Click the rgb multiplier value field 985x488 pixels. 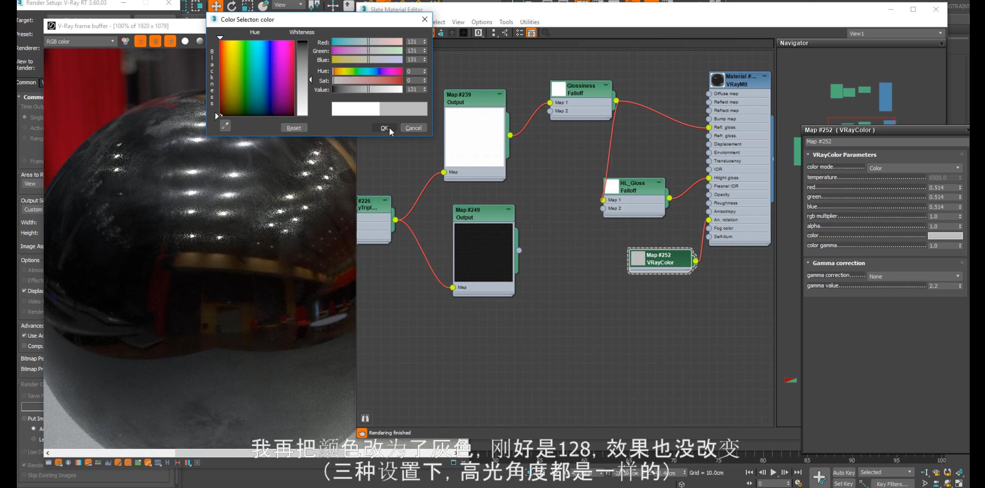point(942,216)
